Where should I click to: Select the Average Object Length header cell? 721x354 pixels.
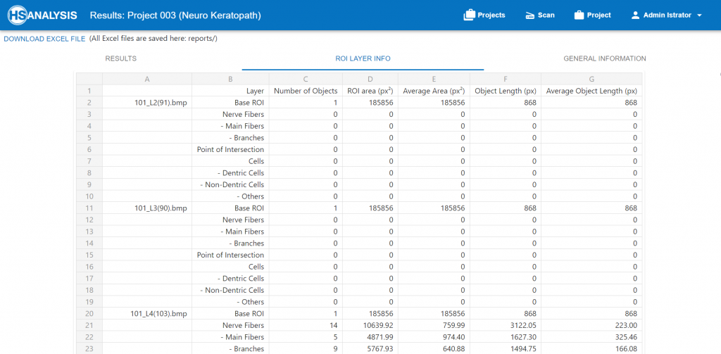tap(591, 91)
